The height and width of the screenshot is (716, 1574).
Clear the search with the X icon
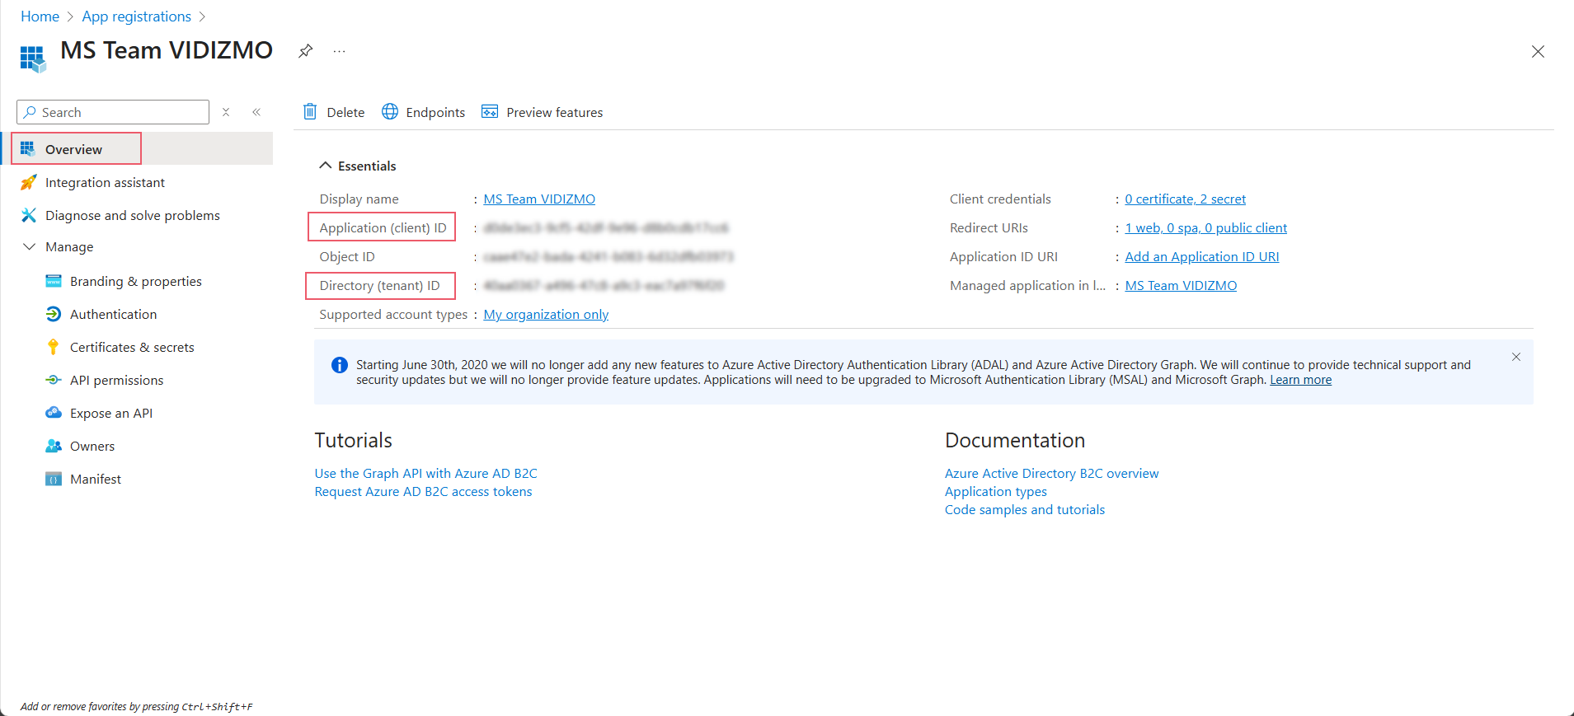(226, 112)
